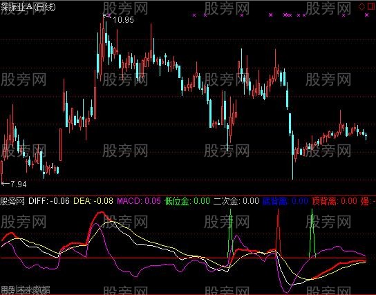Click the red square window icon beside diamond
This screenshot has width=376, height=295.
click(x=371, y=6)
